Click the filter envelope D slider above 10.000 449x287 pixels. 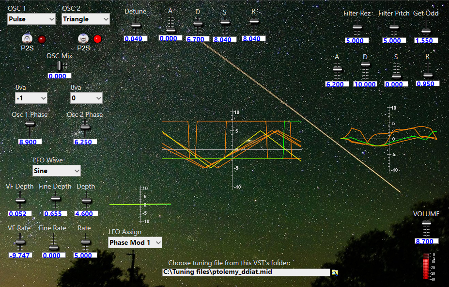pos(365,71)
